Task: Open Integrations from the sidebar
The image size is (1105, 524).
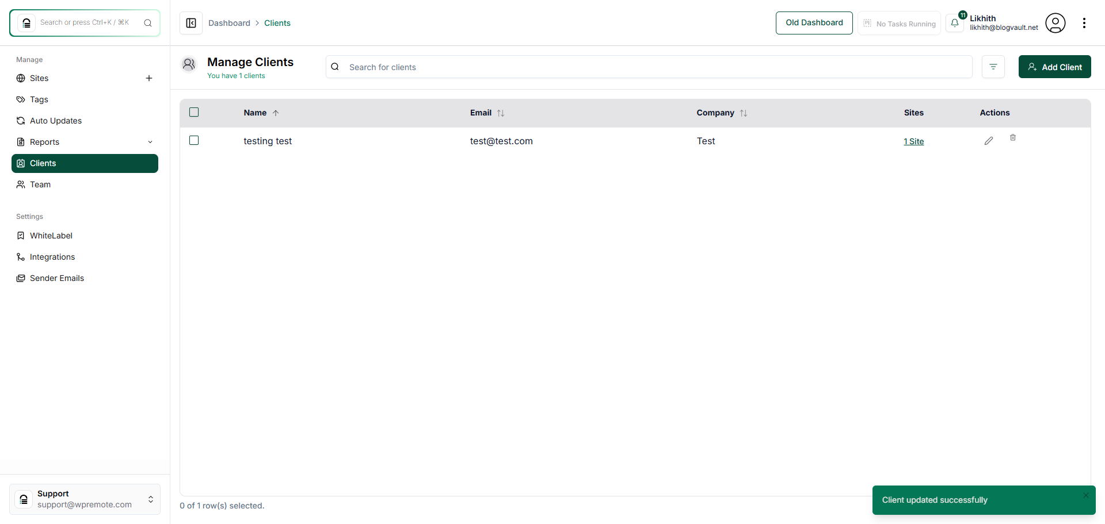Action: [52, 257]
